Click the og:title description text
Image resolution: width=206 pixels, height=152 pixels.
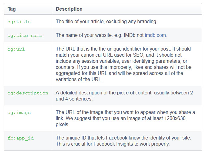(106, 22)
